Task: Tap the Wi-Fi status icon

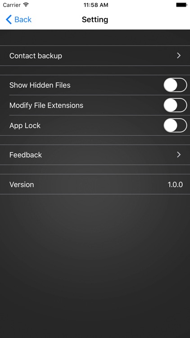Action: pos(26,5)
